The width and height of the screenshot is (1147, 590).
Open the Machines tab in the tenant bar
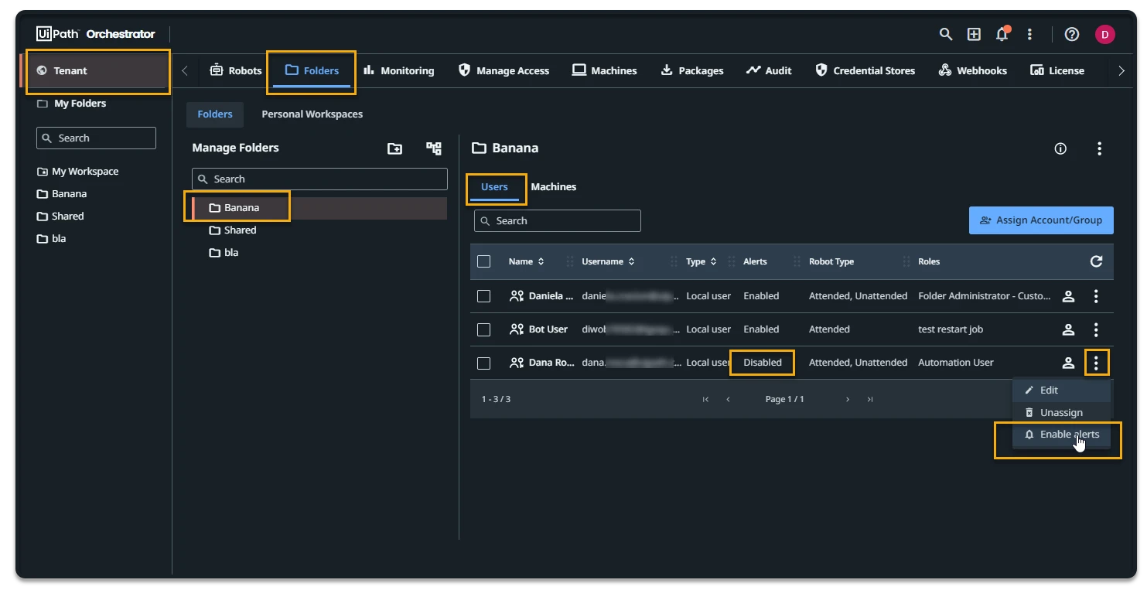(x=605, y=70)
